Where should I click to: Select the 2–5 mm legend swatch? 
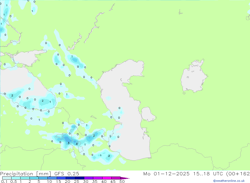(x=34, y=178)
